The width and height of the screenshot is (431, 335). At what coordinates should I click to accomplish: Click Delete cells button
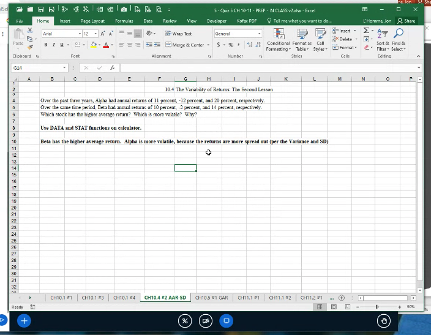click(342, 39)
